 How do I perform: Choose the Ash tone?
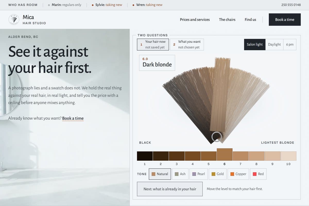click(180, 174)
